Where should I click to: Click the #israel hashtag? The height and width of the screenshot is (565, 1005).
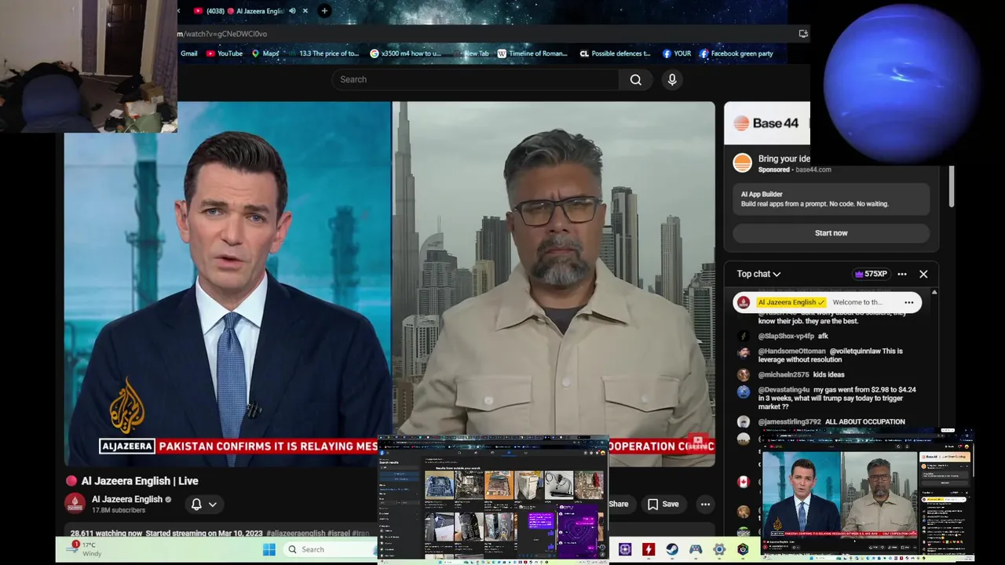(x=338, y=534)
